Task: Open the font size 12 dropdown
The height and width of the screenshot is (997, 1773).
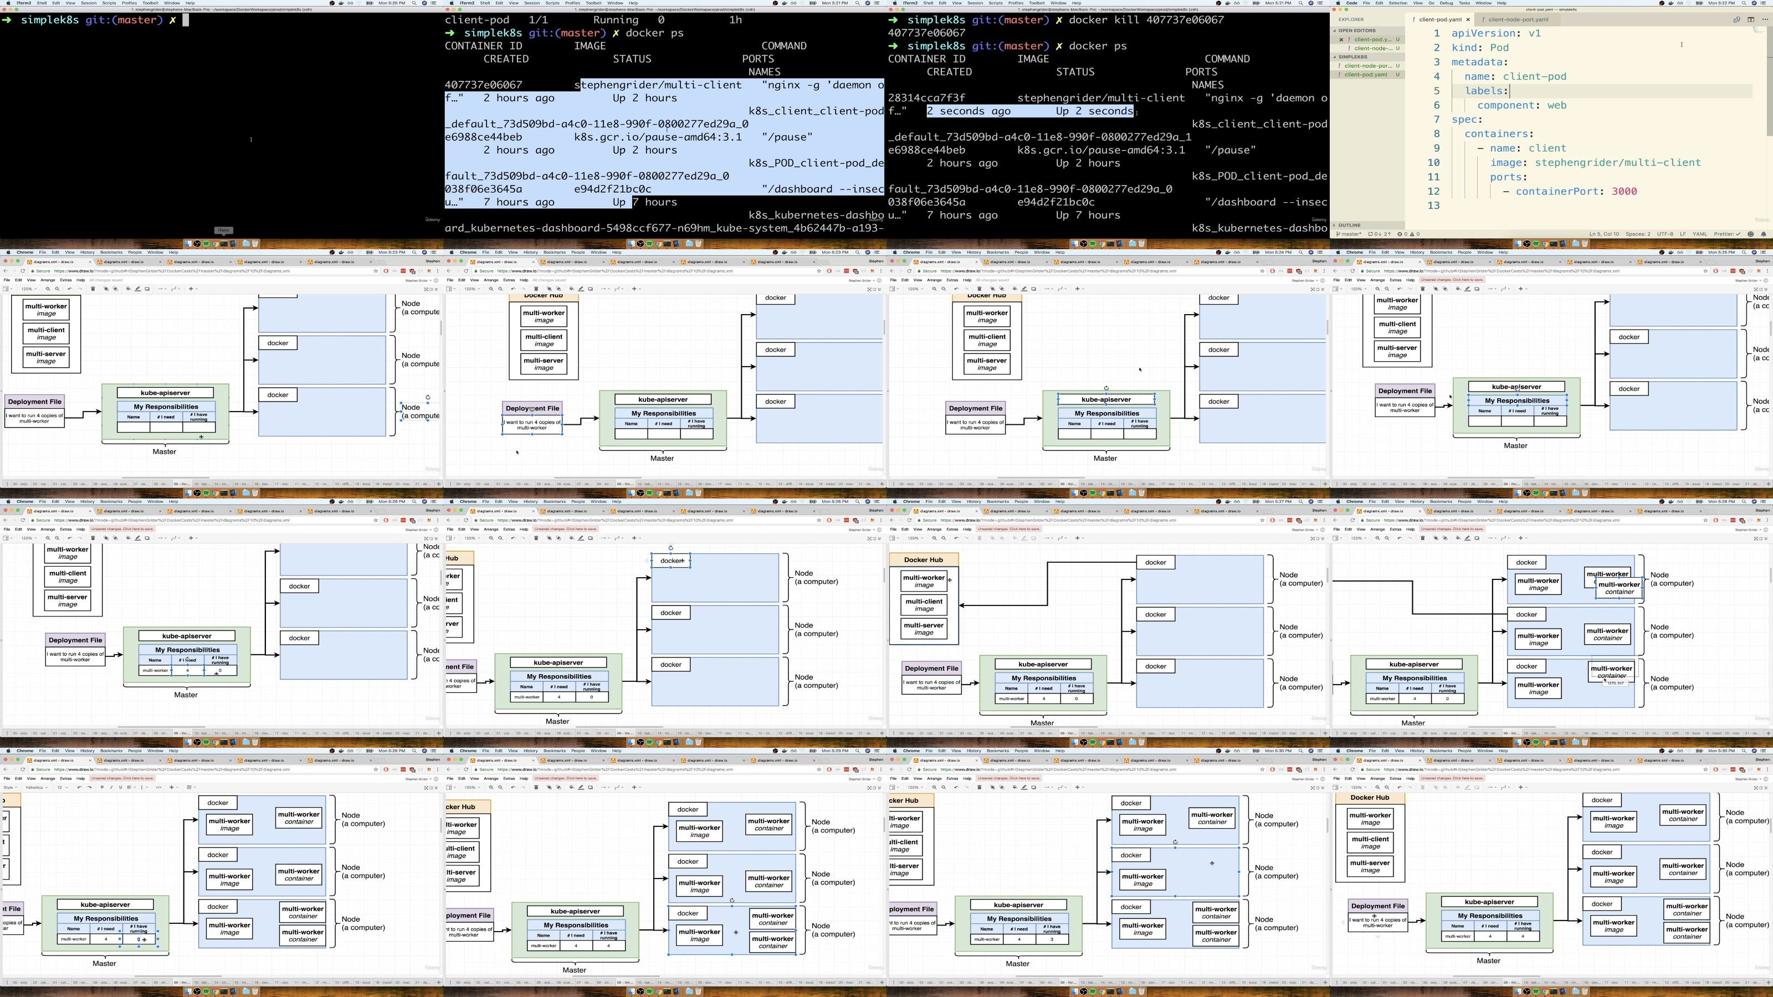Action: (x=62, y=787)
